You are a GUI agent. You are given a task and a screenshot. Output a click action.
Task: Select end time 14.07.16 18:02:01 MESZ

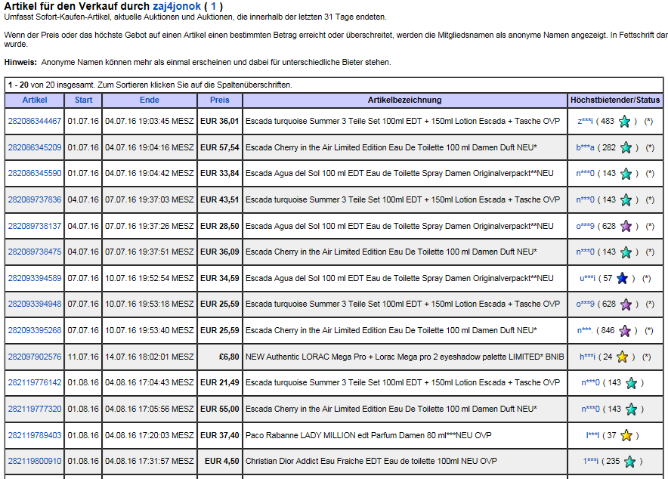tap(150, 357)
